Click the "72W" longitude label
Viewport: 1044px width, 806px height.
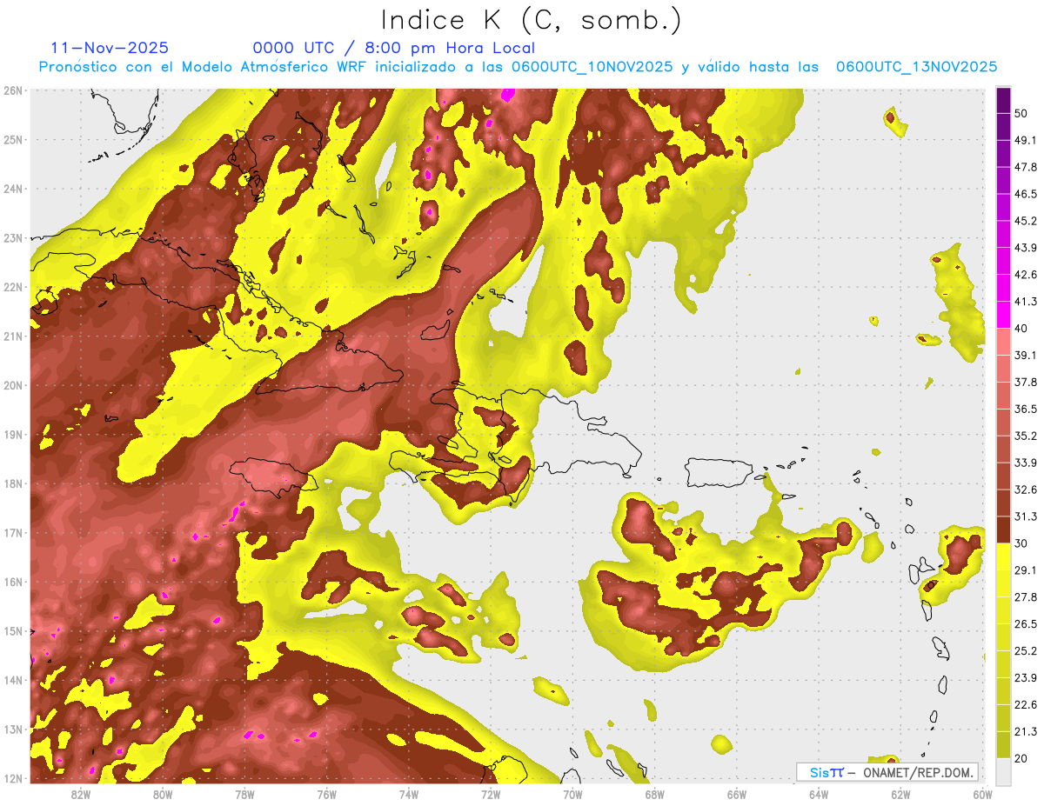[491, 795]
